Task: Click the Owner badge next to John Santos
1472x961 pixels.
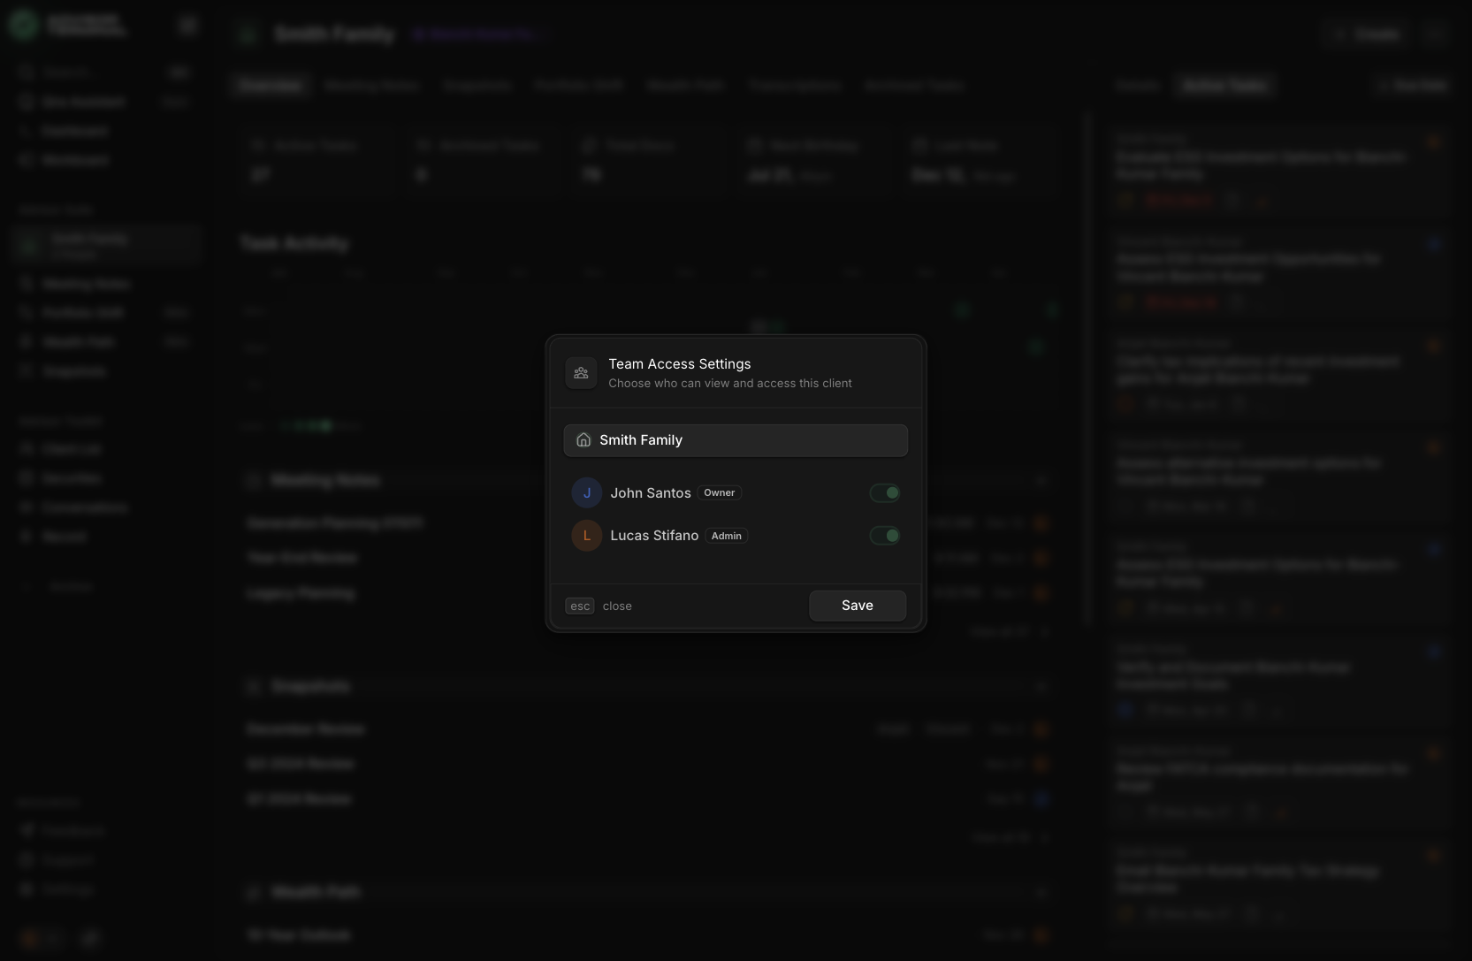Action: click(x=720, y=493)
